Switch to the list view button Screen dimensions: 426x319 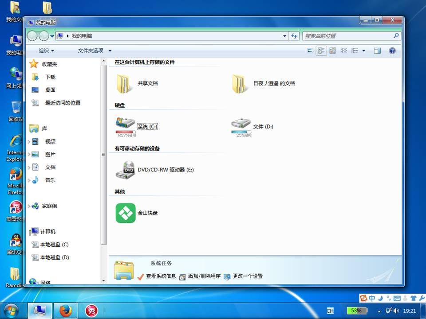(343, 51)
